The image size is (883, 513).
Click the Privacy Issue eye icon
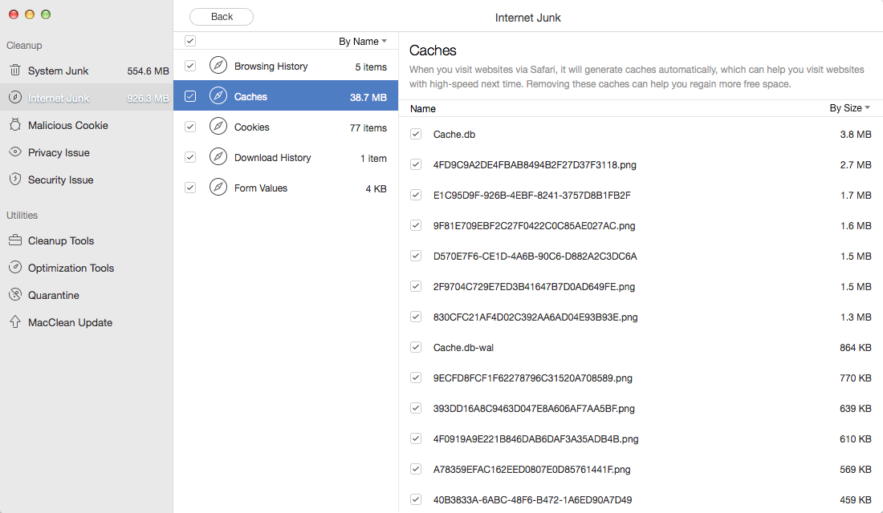tap(15, 151)
